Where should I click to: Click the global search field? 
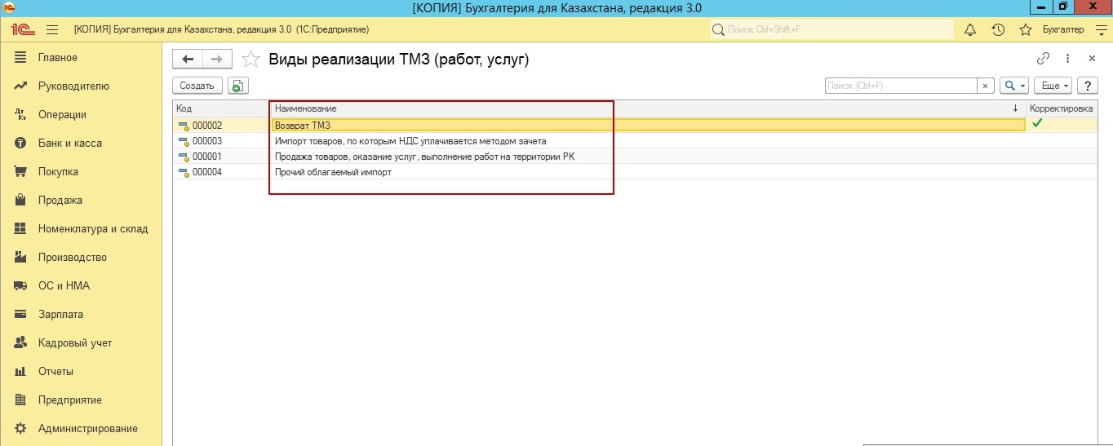point(832,30)
